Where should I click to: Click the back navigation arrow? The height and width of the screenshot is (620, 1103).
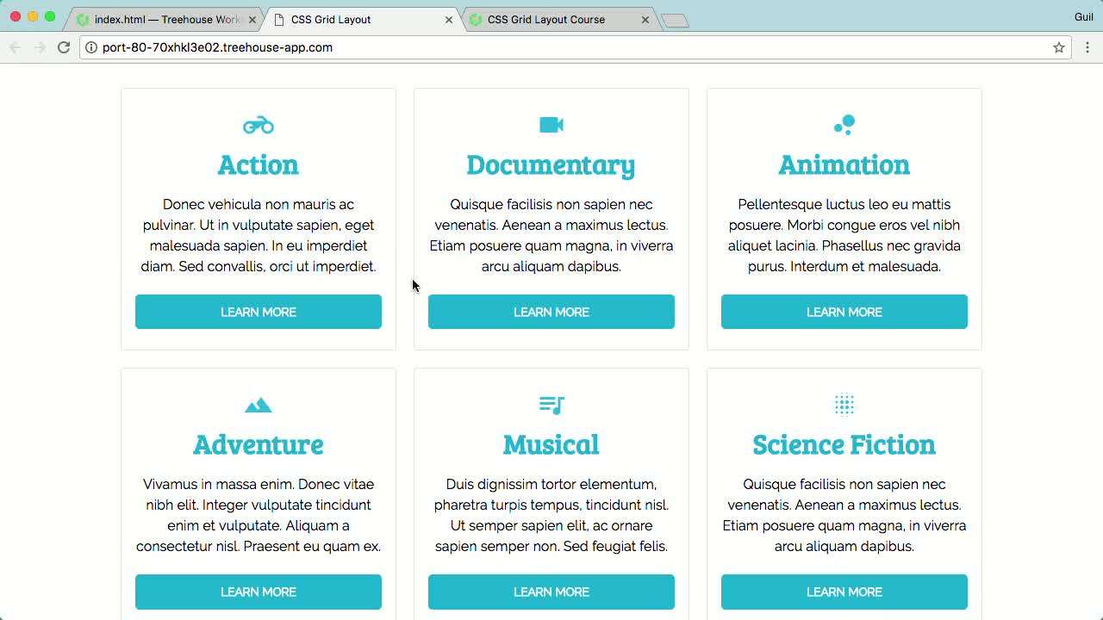(15, 47)
